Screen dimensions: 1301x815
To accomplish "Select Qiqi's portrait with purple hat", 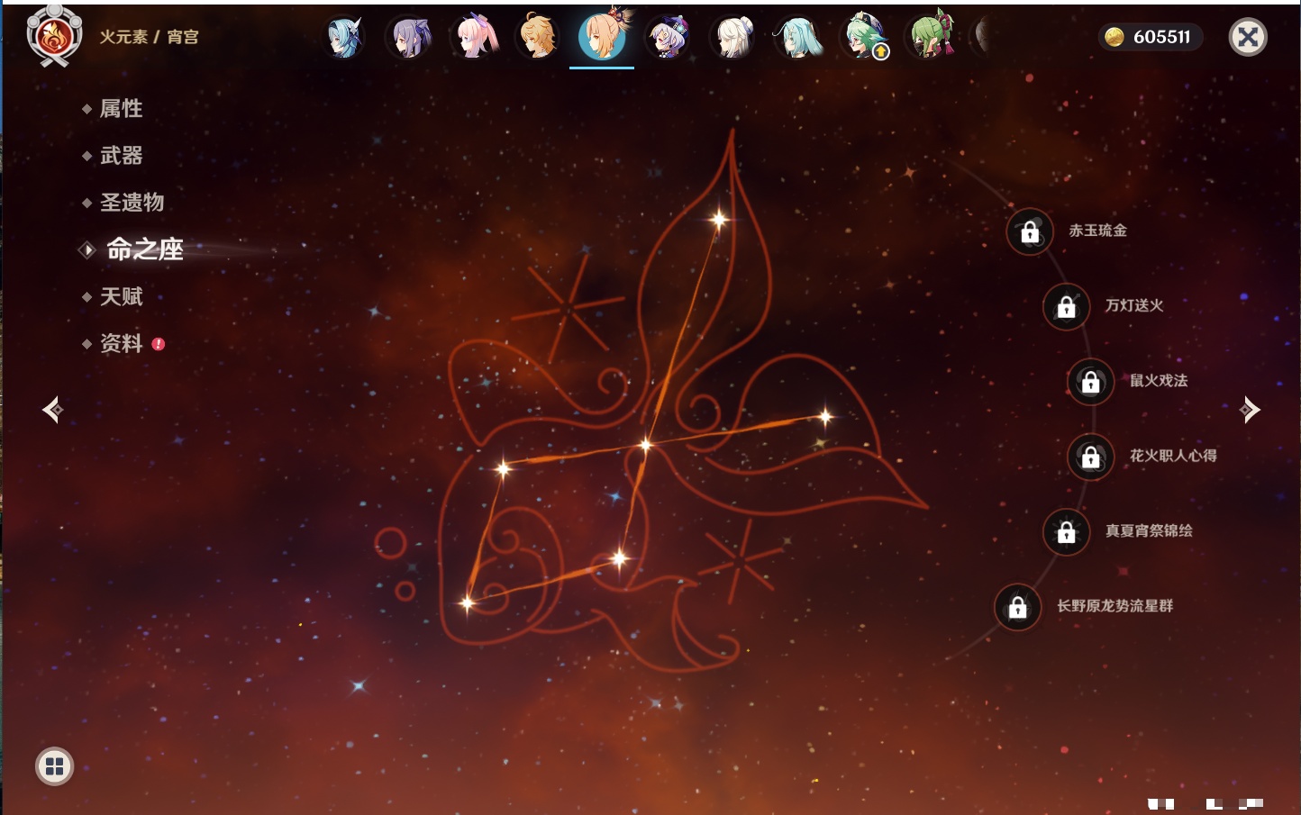I will coord(669,37).
